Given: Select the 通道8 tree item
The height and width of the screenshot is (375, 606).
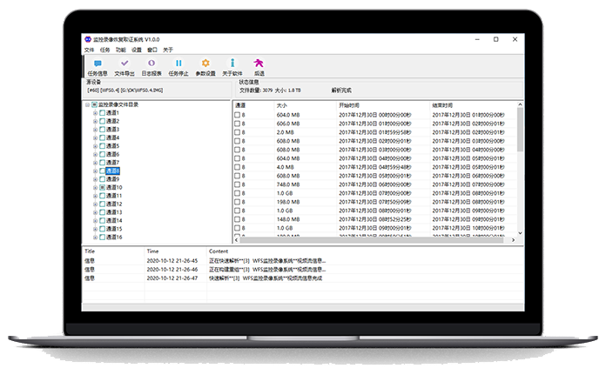Looking at the screenshot, I should tap(114, 171).
